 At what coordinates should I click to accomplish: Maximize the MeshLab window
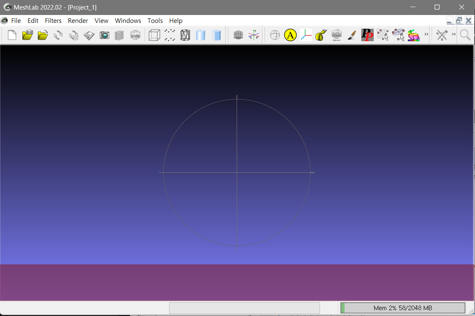[437, 7]
